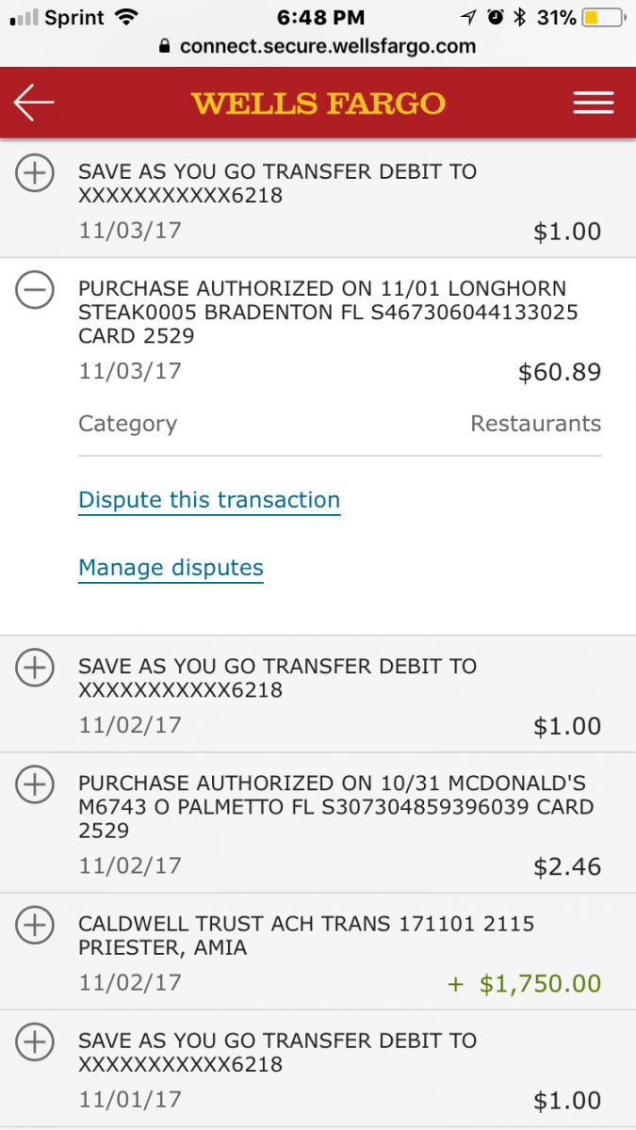Expand the McDonald's purchase transaction
Image resolution: width=636 pixels, height=1130 pixels.
pyautogui.click(x=35, y=784)
